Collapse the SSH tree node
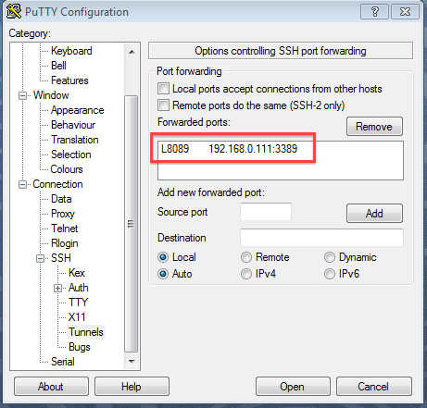Screen dimensions: 427x408 coord(40,258)
